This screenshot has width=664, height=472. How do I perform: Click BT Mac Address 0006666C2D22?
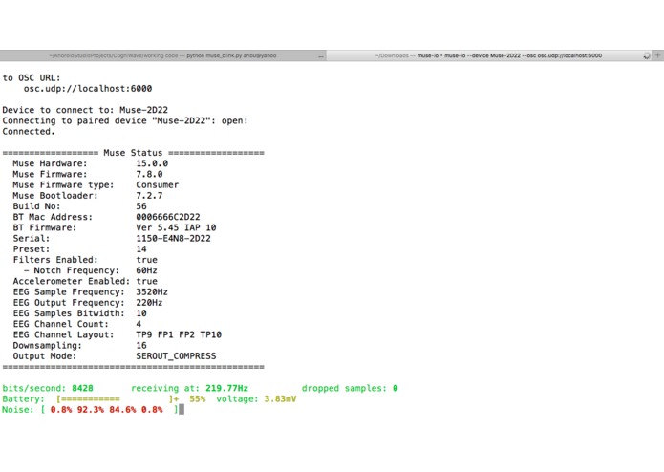pyautogui.click(x=168, y=217)
